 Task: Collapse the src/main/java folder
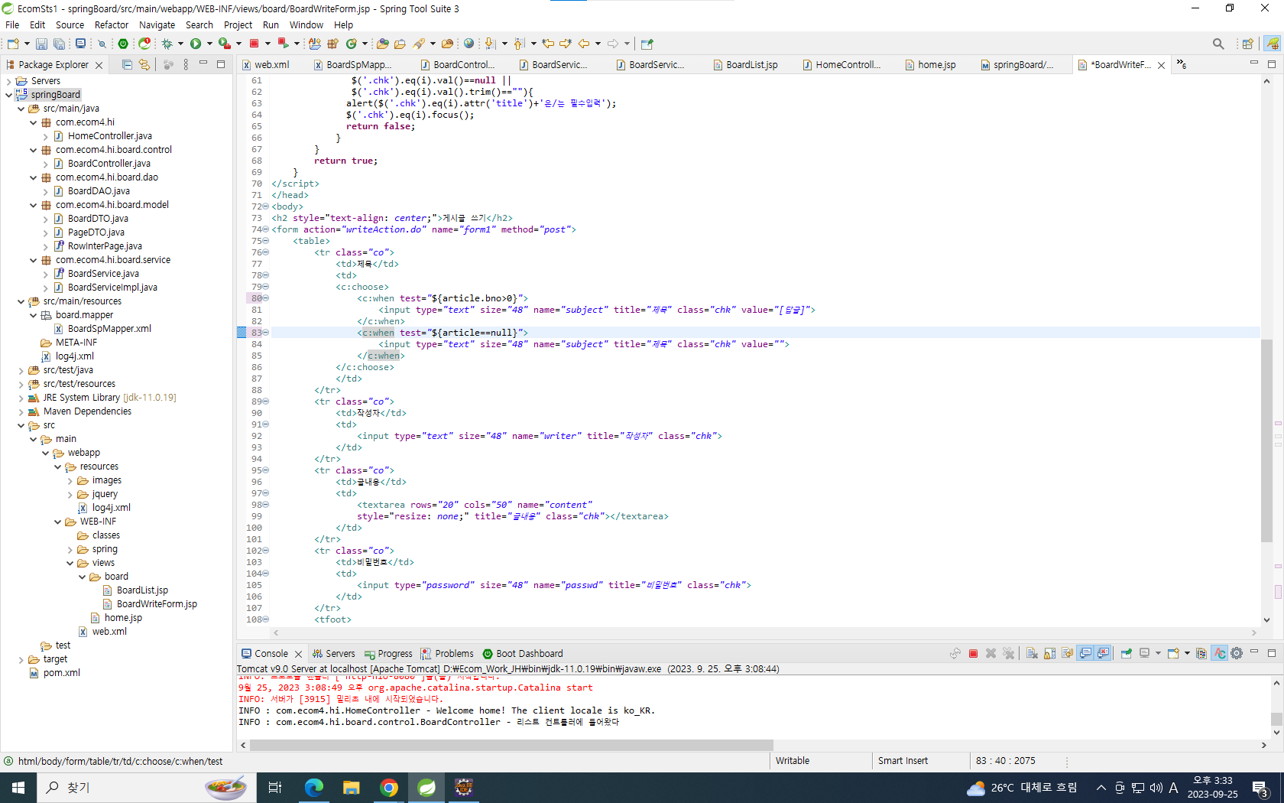tap(21, 109)
